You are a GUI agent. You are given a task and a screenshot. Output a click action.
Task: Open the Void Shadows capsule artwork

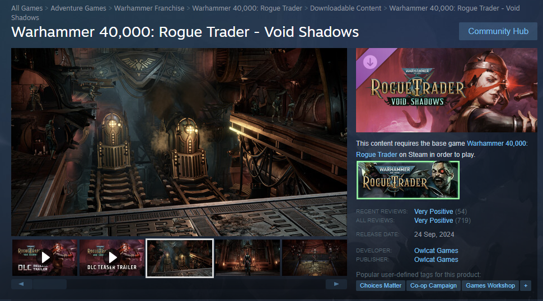coord(446,90)
